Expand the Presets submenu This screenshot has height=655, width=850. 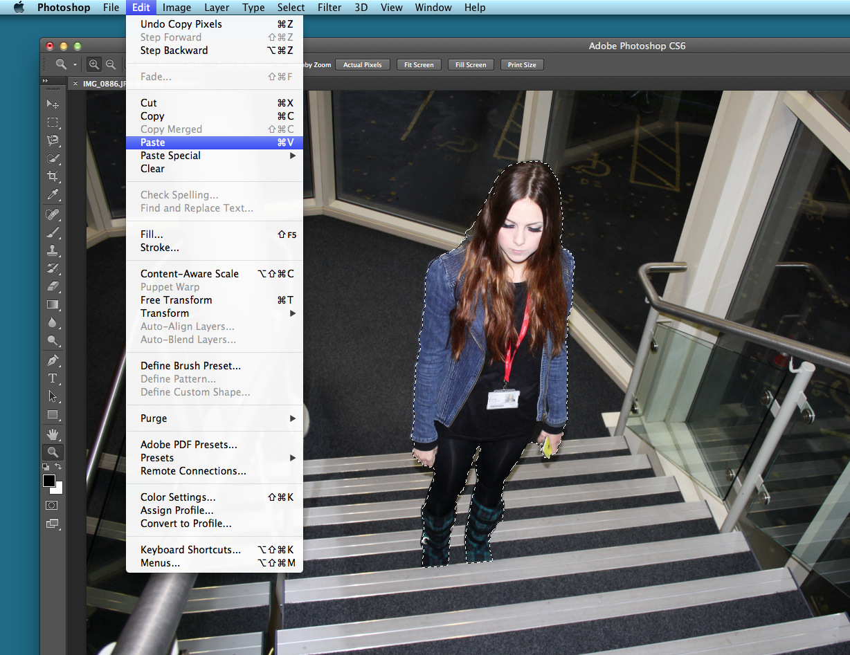[x=293, y=458]
